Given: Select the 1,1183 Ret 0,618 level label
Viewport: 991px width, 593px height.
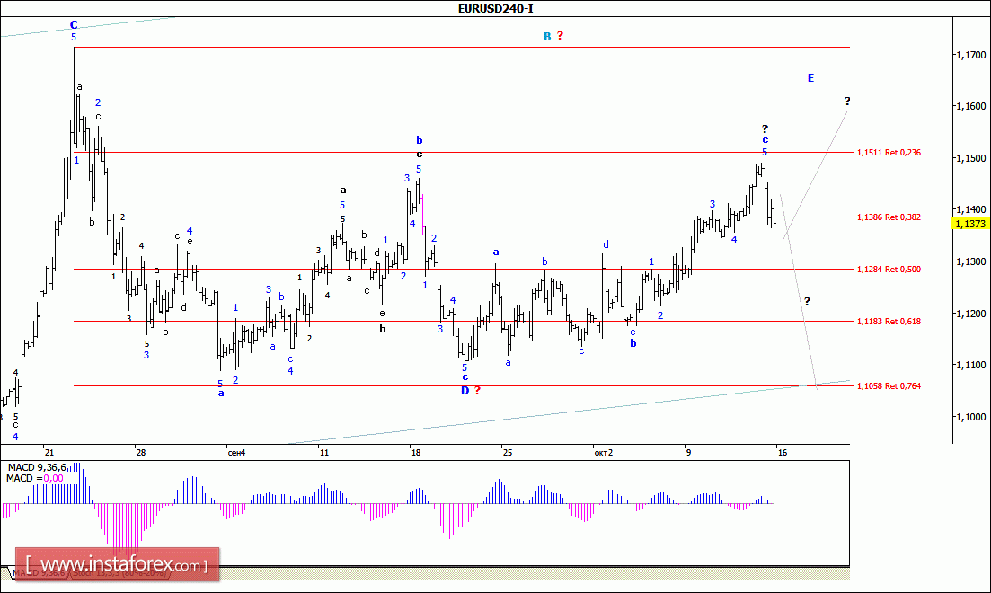Looking at the screenshot, I should [889, 322].
